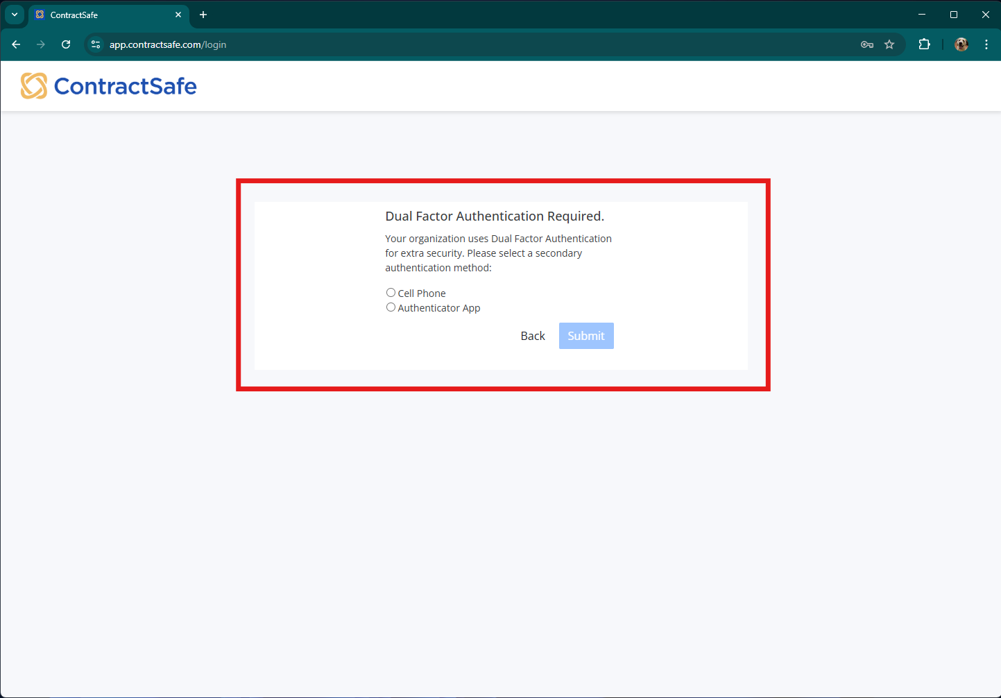Click the Back link
1001x698 pixels.
tap(532, 335)
